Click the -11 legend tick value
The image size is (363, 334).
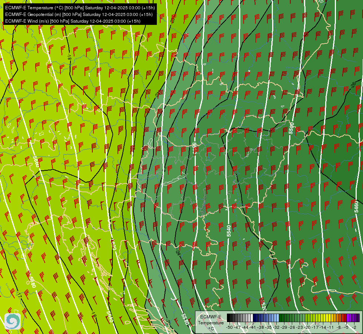tap(331, 327)
